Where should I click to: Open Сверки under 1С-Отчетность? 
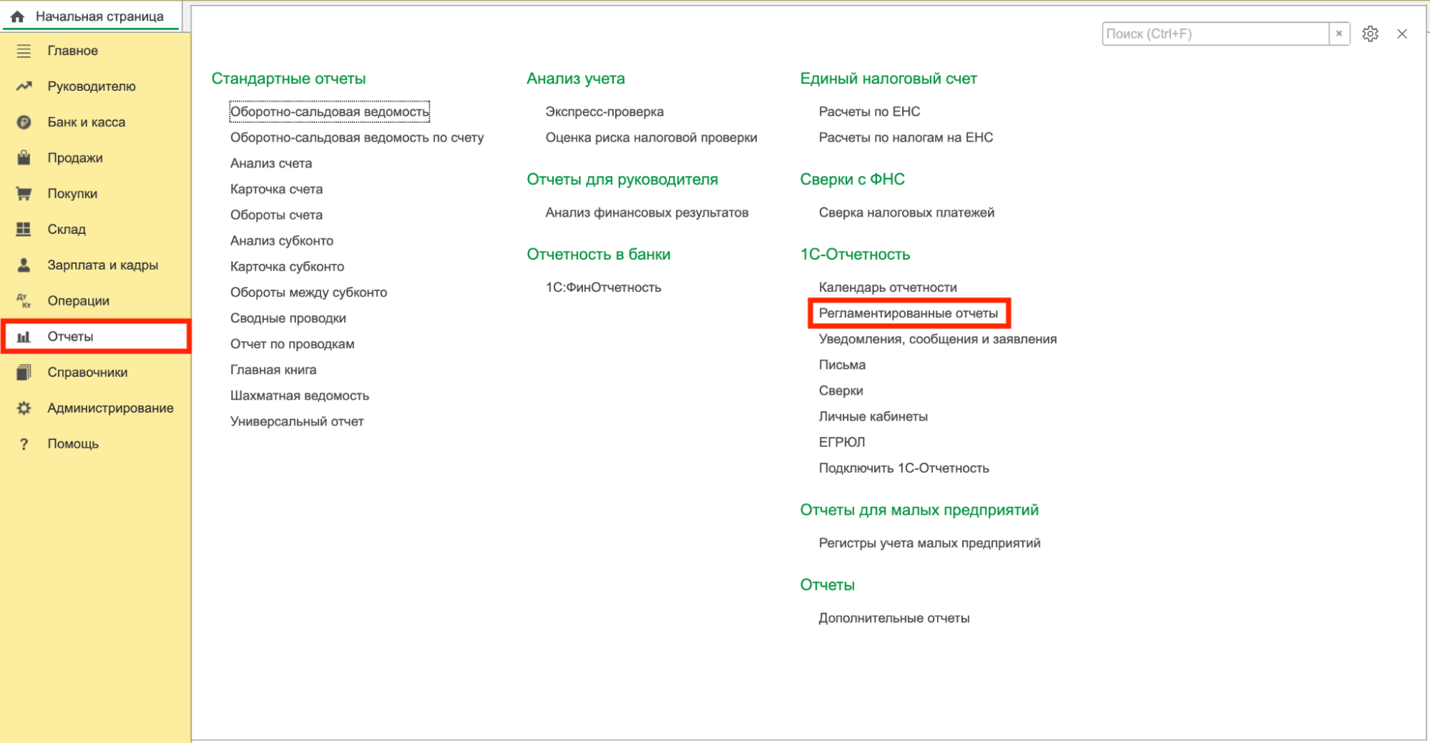click(x=841, y=390)
